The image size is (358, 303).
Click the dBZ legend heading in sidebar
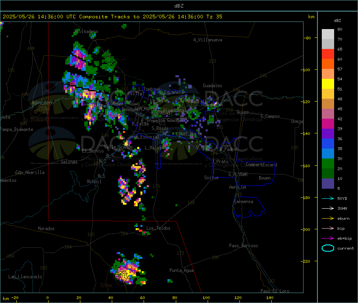click(x=337, y=21)
